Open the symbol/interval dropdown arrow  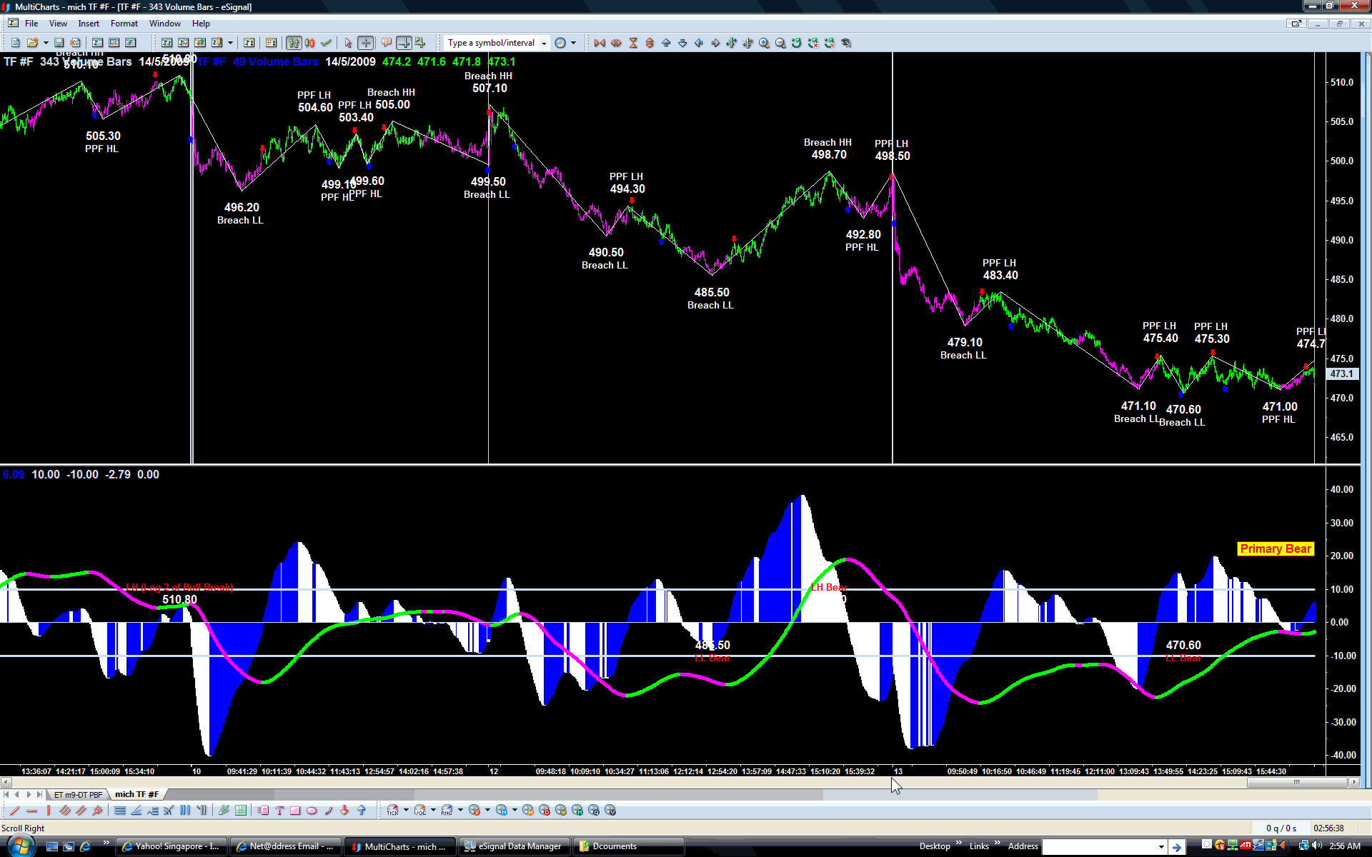click(x=544, y=43)
